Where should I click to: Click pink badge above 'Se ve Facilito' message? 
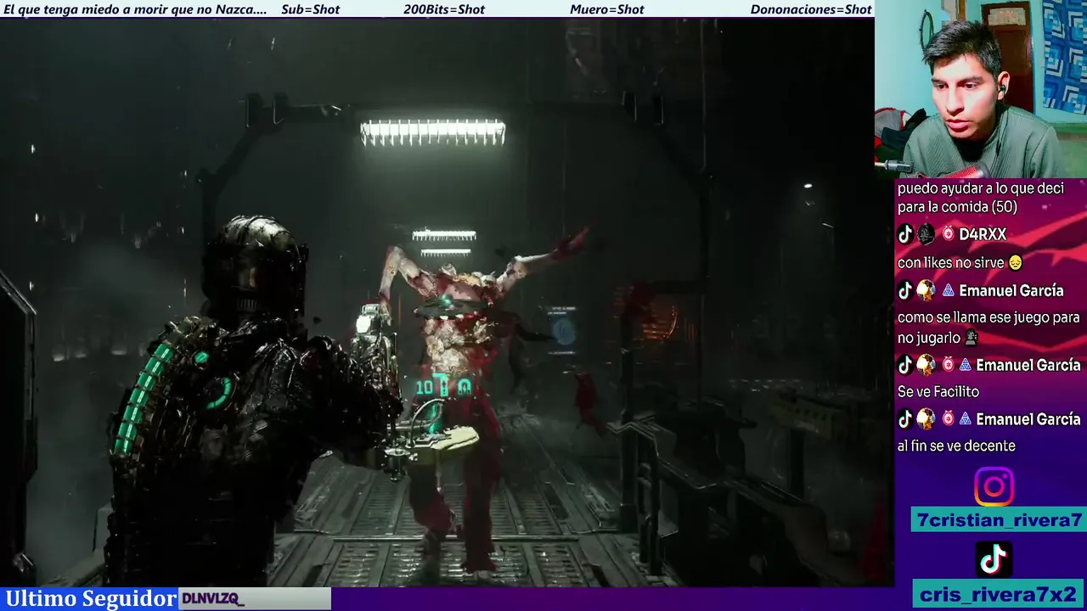949,366
